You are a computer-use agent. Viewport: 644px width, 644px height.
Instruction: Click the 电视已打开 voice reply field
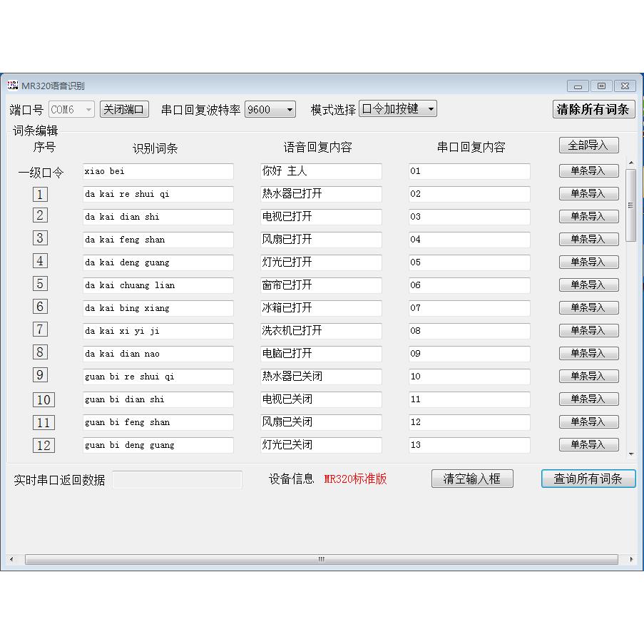321,217
